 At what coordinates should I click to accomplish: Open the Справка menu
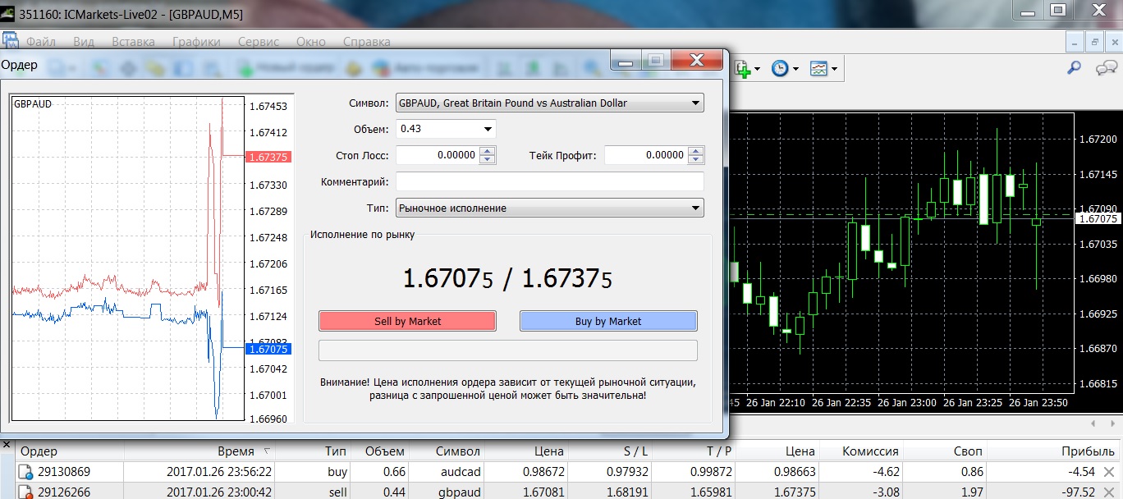366,42
